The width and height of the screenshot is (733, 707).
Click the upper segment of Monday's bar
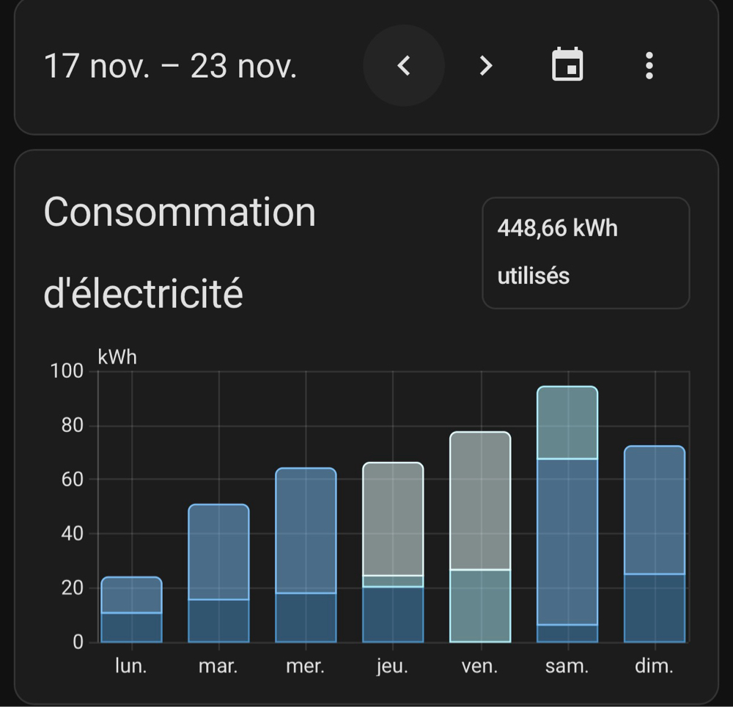(x=131, y=595)
